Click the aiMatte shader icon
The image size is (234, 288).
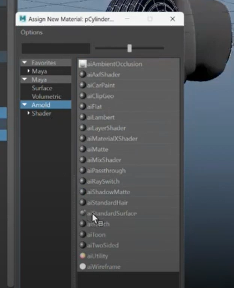pyautogui.click(x=82, y=149)
